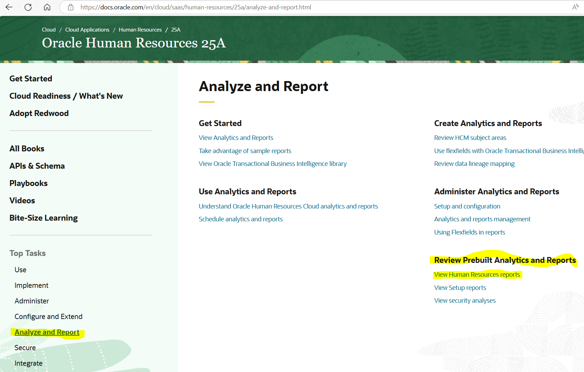Open the Cloud breadcrumb link
This screenshot has height=372, width=584.
[49, 30]
